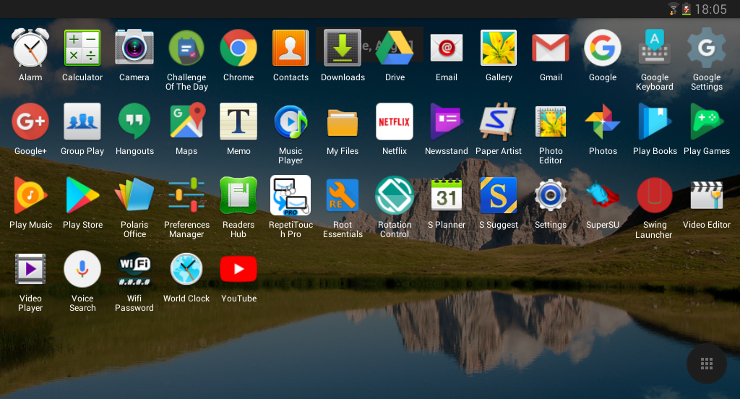Open the Gallery app
Screen dimensions: 740x399
(x=499, y=48)
